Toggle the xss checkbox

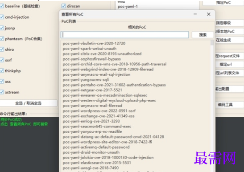pos(2,82)
